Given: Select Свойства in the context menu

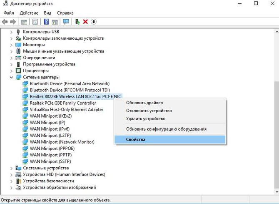Looking at the screenshot, I should 170,139.
